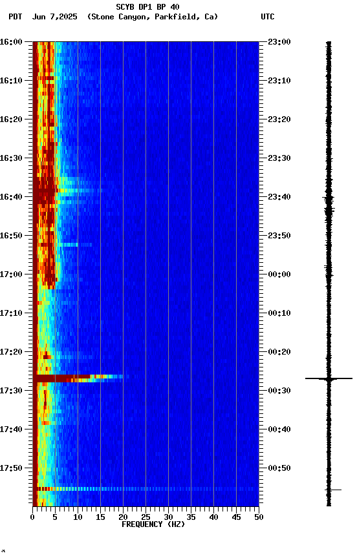Click the '16:50' PDT time label
This screenshot has width=357, height=558.
pyautogui.click(x=11, y=236)
